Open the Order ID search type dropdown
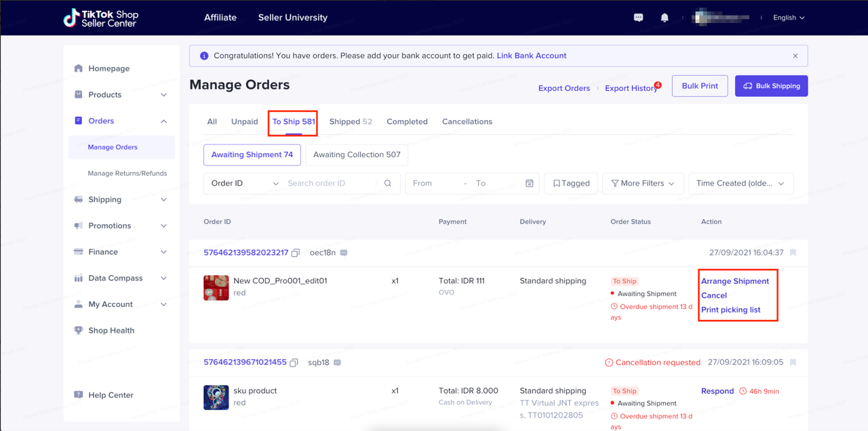This screenshot has height=431, width=868. coord(244,184)
